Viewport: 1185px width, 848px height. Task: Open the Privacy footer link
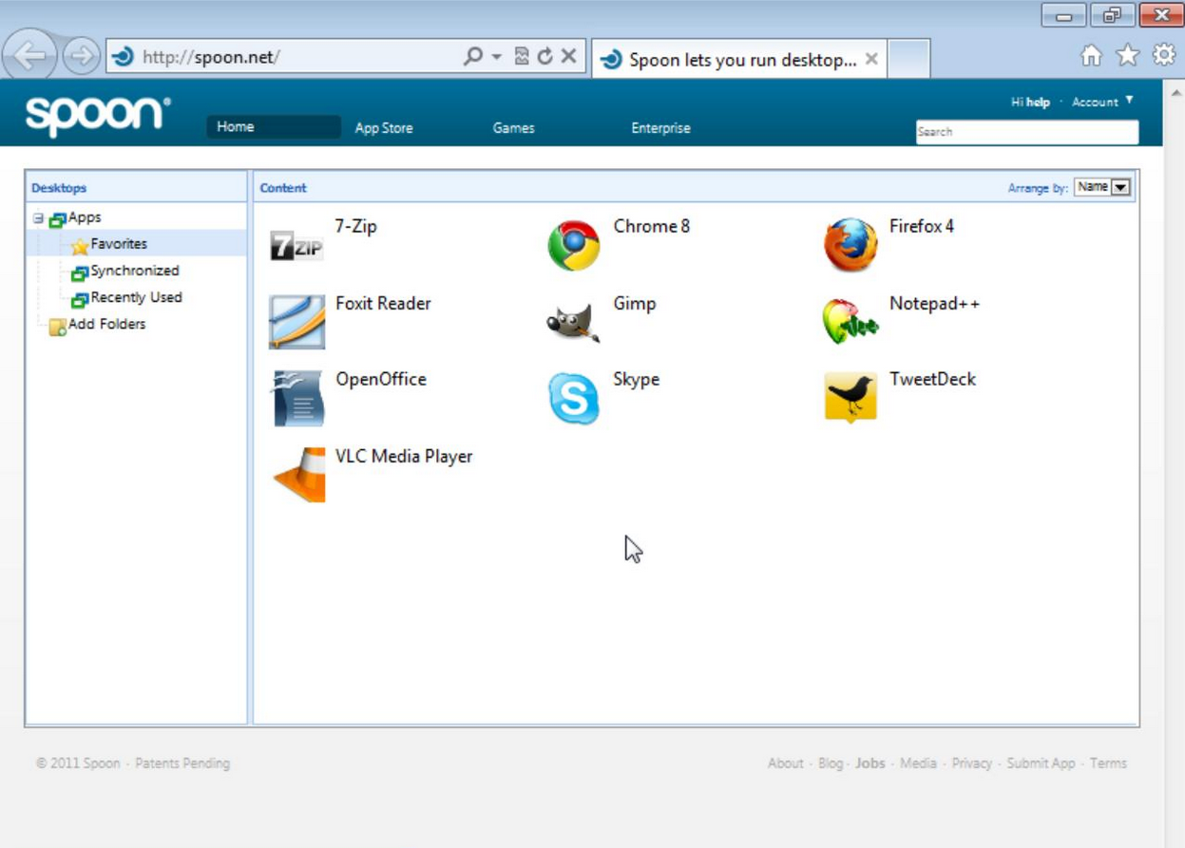972,763
